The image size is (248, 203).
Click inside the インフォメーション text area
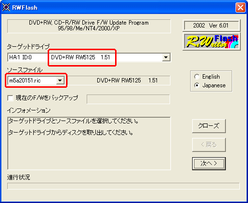(89, 143)
